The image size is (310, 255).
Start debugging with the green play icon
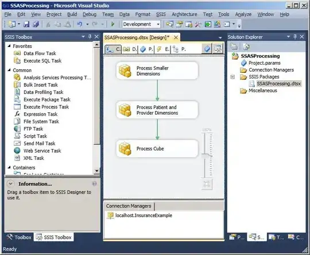pyautogui.click(x=113, y=24)
